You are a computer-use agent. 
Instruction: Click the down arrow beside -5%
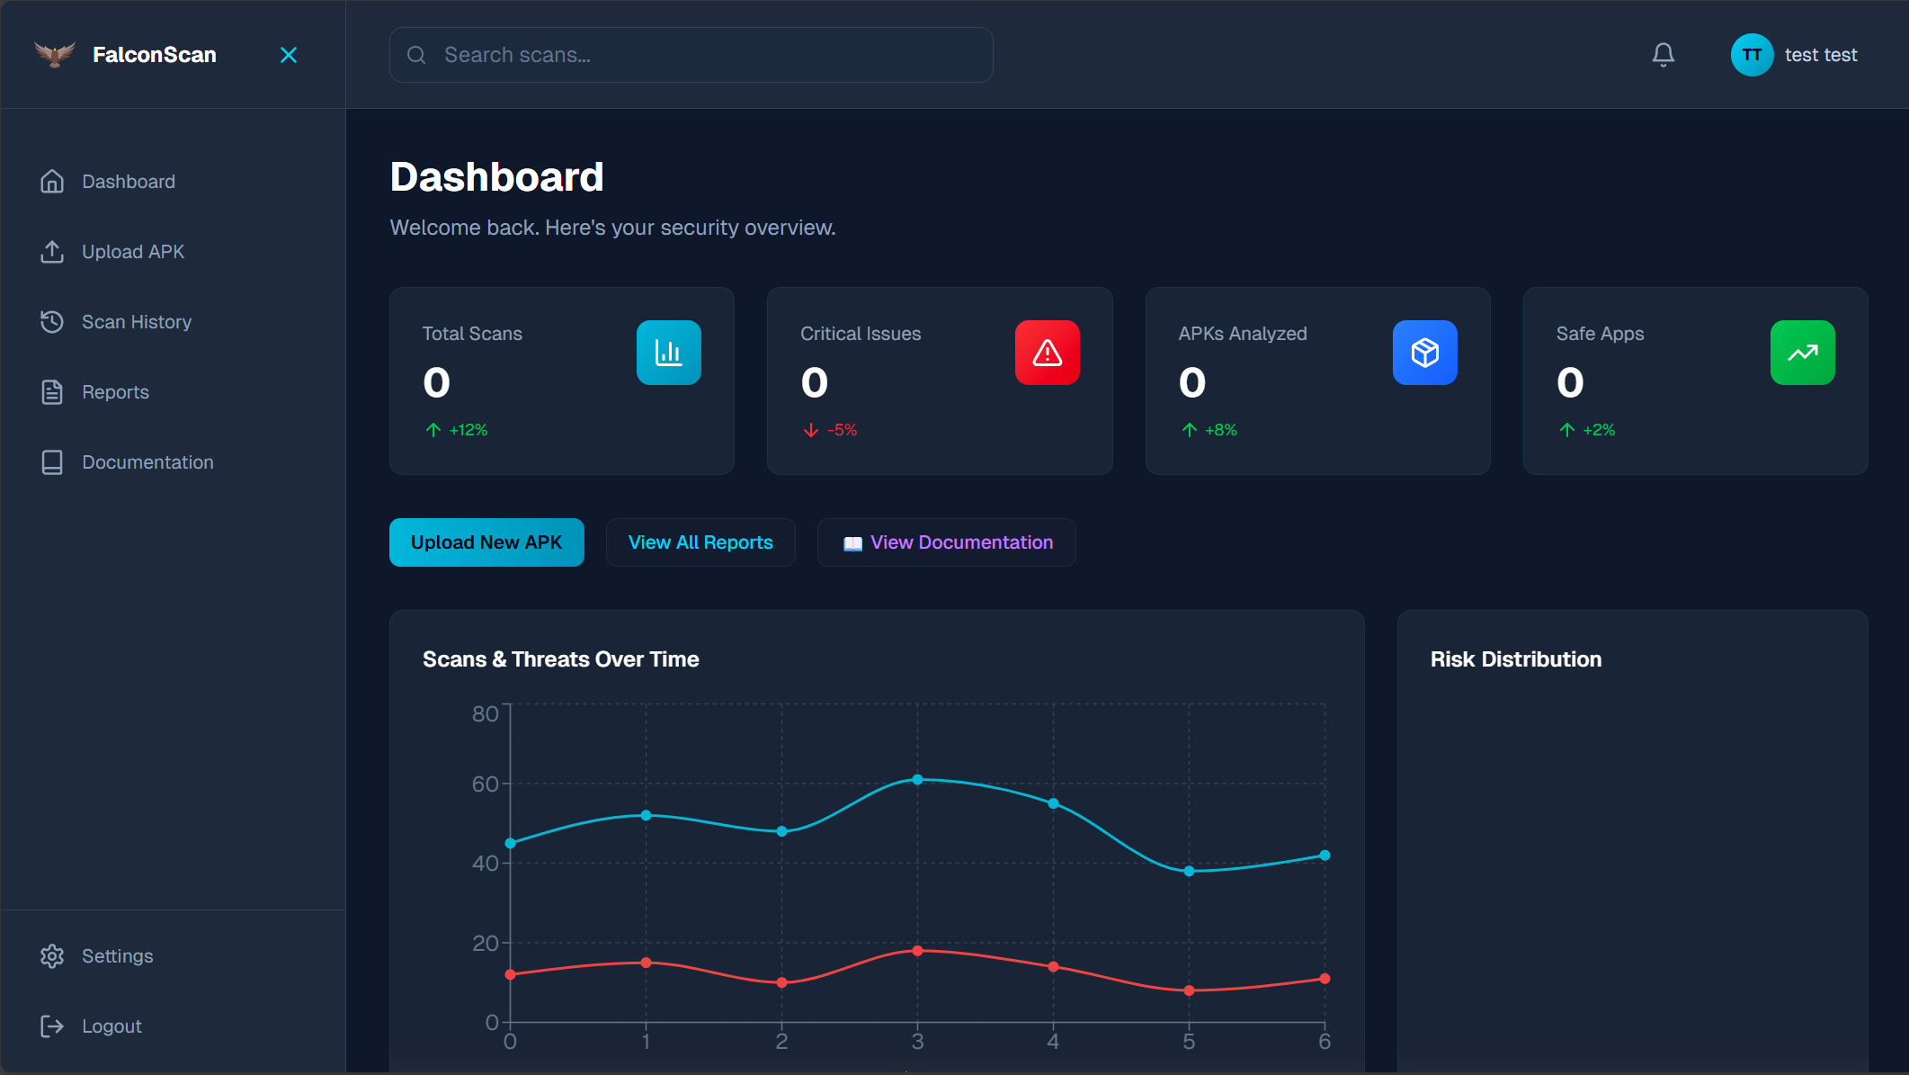(811, 430)
